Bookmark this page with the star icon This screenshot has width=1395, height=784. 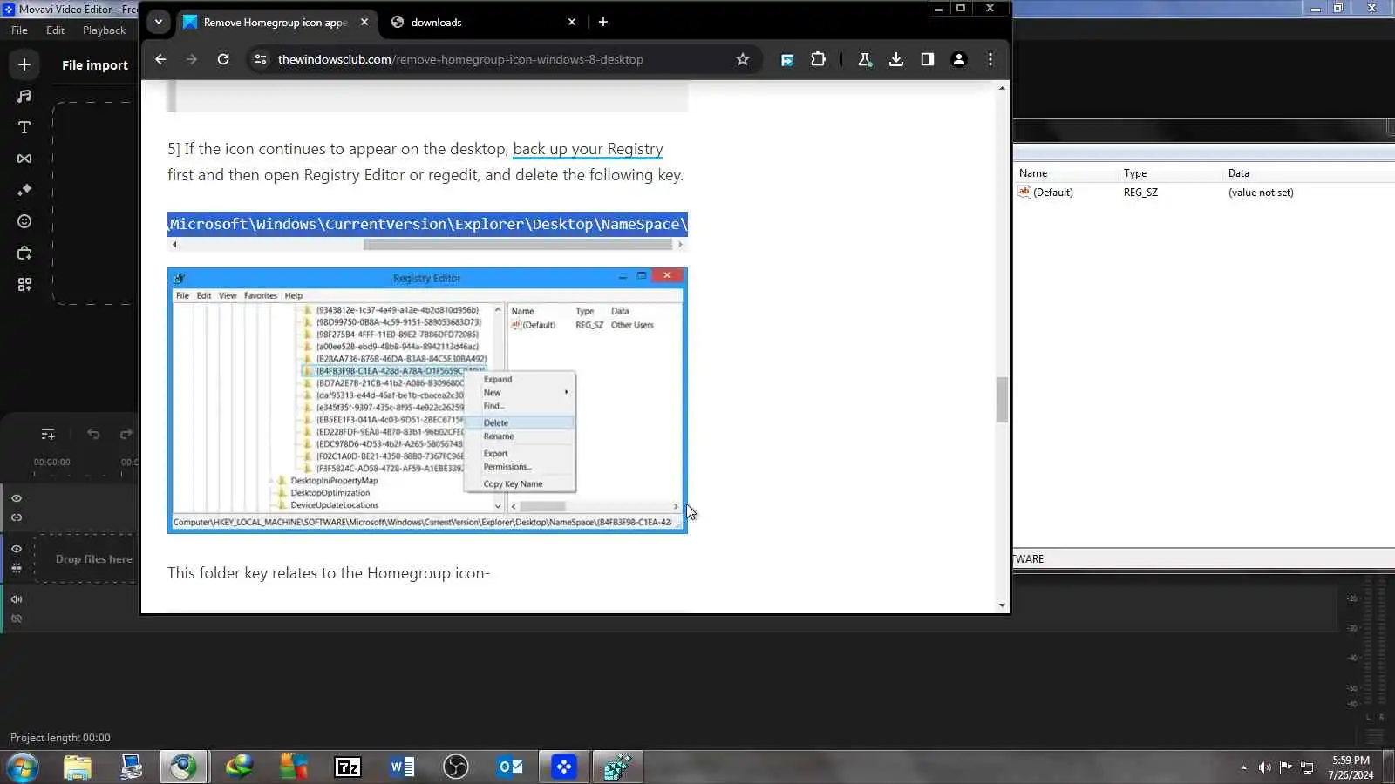click(743, 59)
